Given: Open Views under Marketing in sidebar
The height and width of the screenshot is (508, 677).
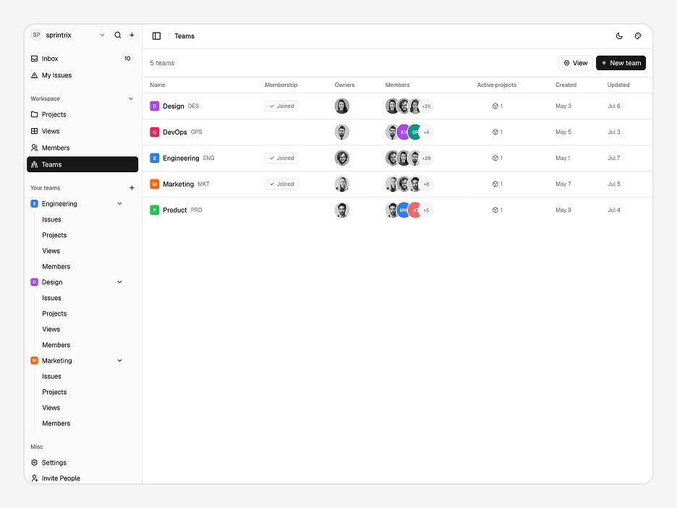Looking at the screenshot, I should tap(51, 408).
